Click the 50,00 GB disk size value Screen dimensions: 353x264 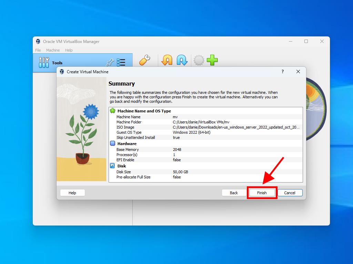[181, 172]
